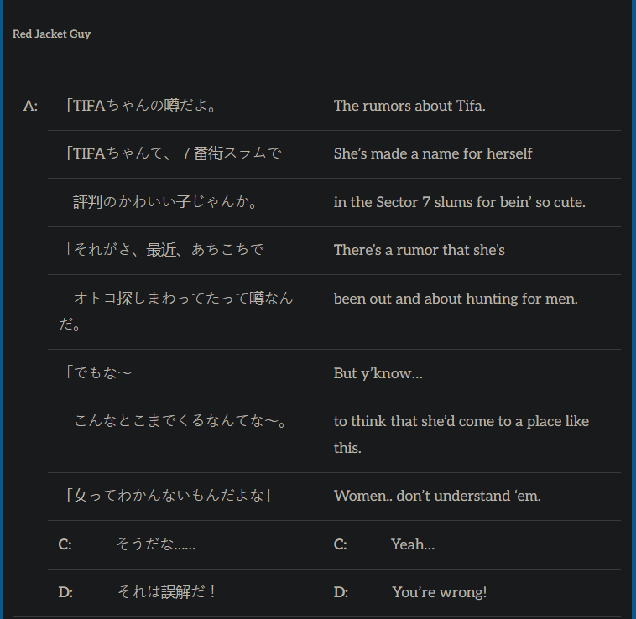Select "She's made a name for herself" text

point(433,153)
